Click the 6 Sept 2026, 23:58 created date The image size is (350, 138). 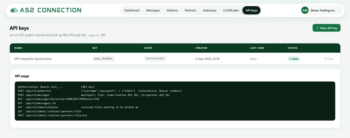pos(207,59)
